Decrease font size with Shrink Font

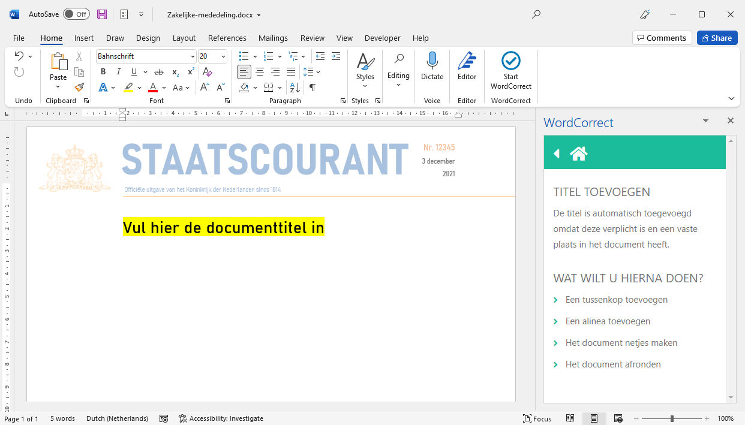[x=220, y=88]
